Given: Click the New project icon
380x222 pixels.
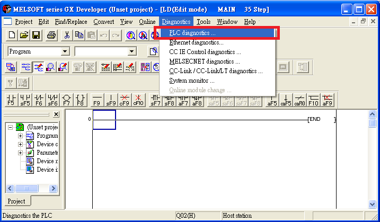Looking at the screenshot, I should [x=12, y=35].
